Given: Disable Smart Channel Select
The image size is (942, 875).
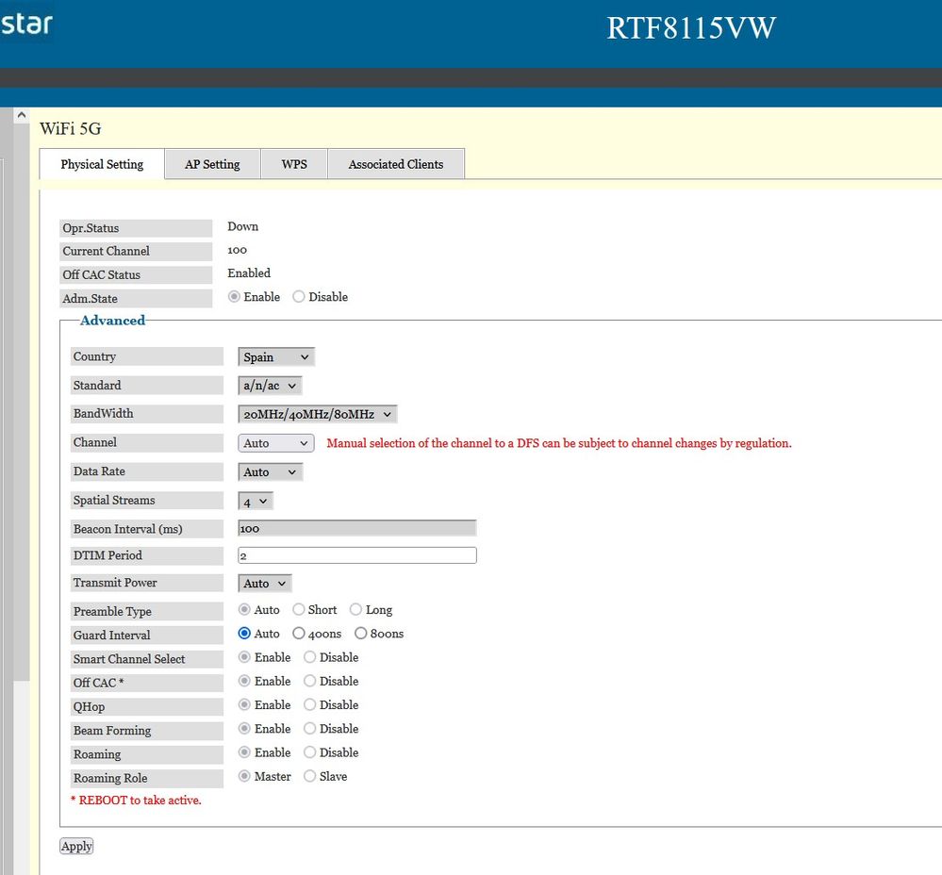Looking at the screenshot, I should (x=309, y=657).
